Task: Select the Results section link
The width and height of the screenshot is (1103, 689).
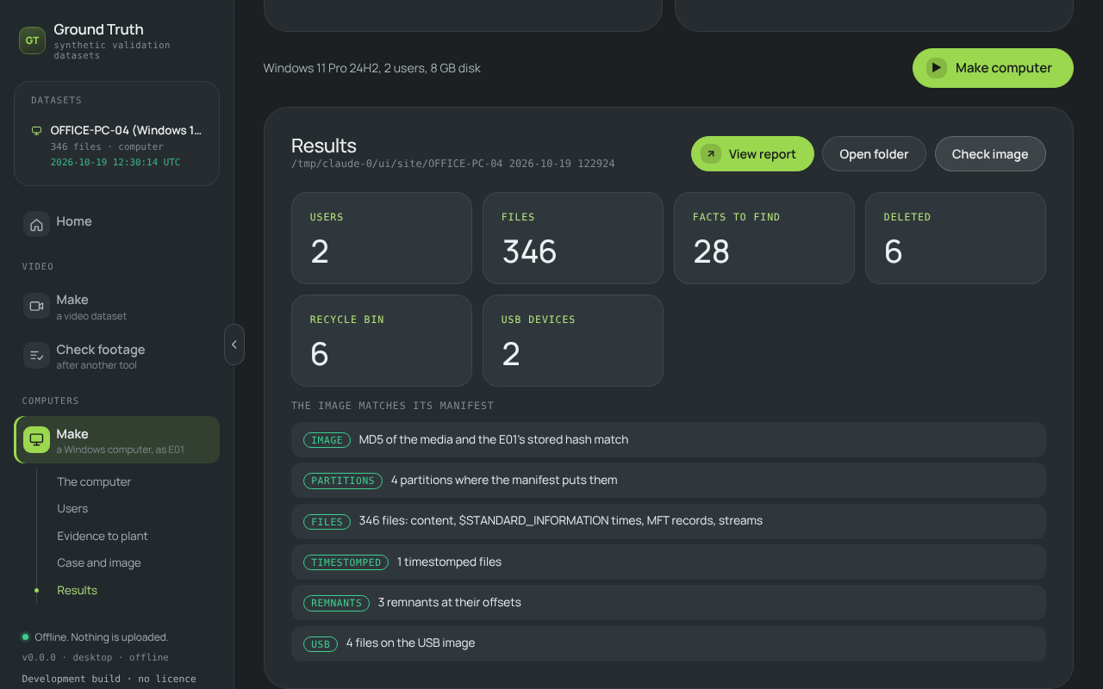Action: click(77, 590)
